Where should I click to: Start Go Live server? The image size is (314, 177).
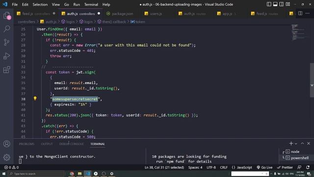(x=264, y=167)
